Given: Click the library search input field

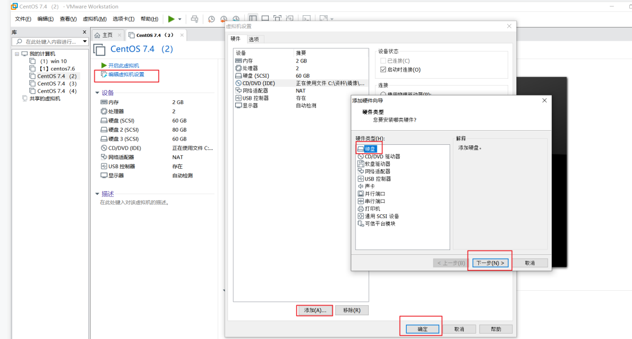Looking at the screenshot, I should click(50, 41).
